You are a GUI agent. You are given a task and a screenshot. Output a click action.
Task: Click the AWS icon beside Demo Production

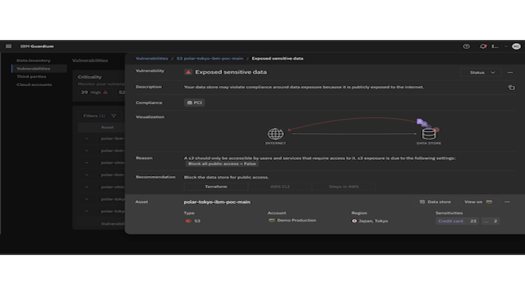[271, 220]
